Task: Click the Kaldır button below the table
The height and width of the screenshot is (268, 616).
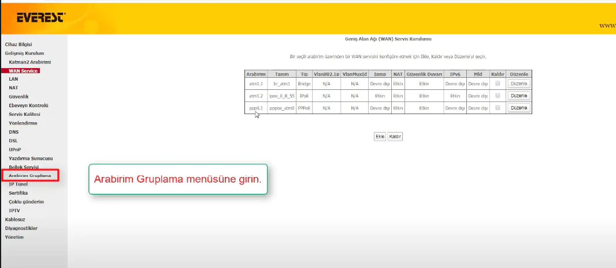Action: [395, 137]
